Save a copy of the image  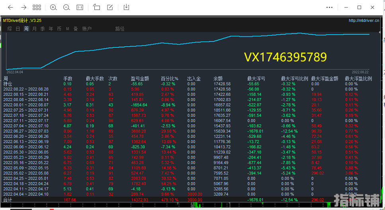[127, 7]
